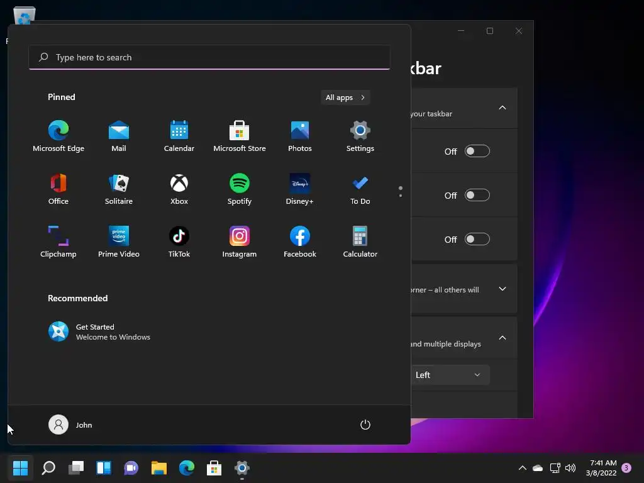Toggle the second Off switch in Settings
The width and height of the screenshot is (644, 483).
(x=477, y=195)
